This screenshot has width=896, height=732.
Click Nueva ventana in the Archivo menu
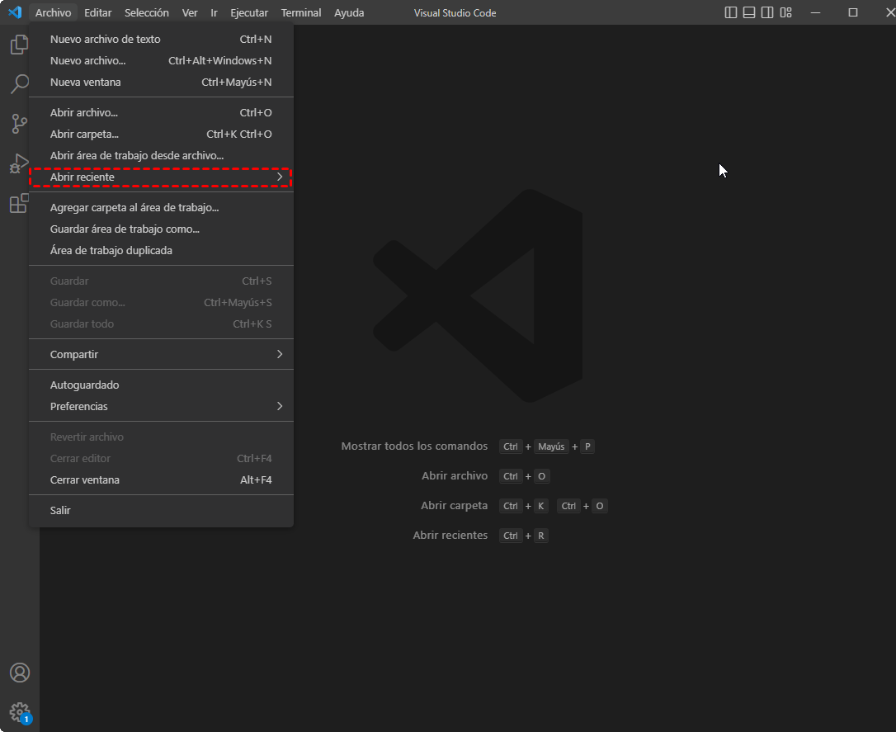tap(85, 82)
